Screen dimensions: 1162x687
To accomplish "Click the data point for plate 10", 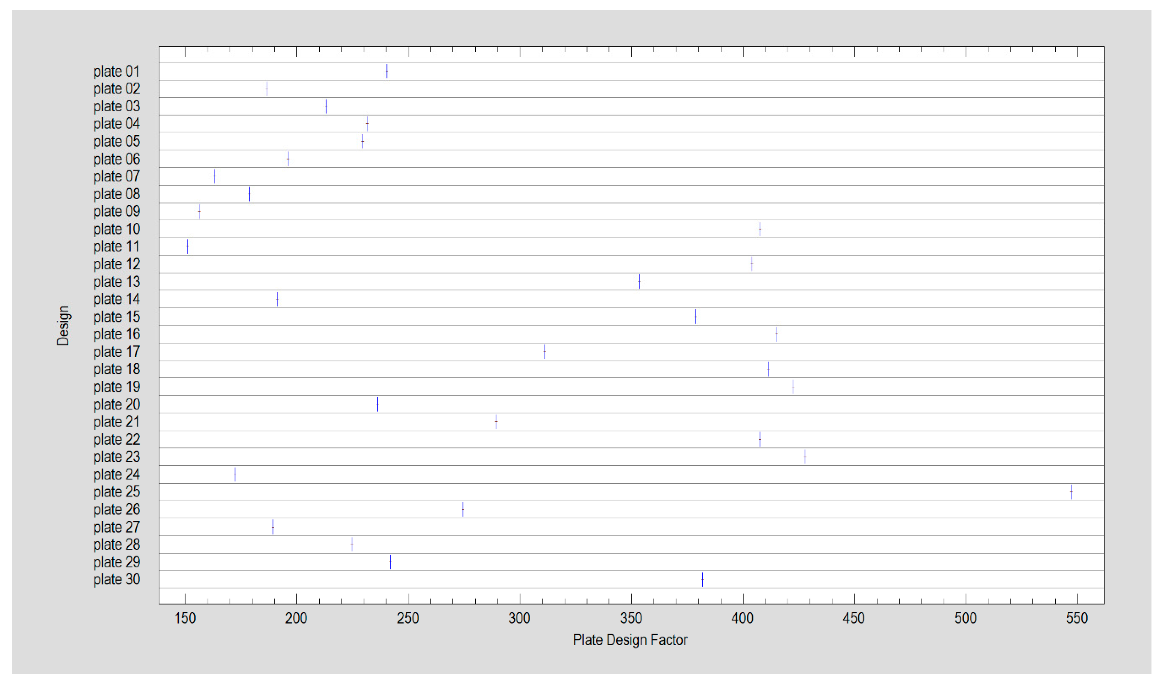I will [x=760, y=229].
